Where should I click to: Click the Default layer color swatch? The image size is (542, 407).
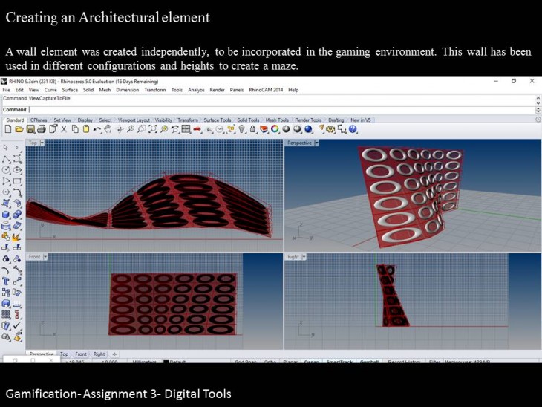tap(166, 362)
